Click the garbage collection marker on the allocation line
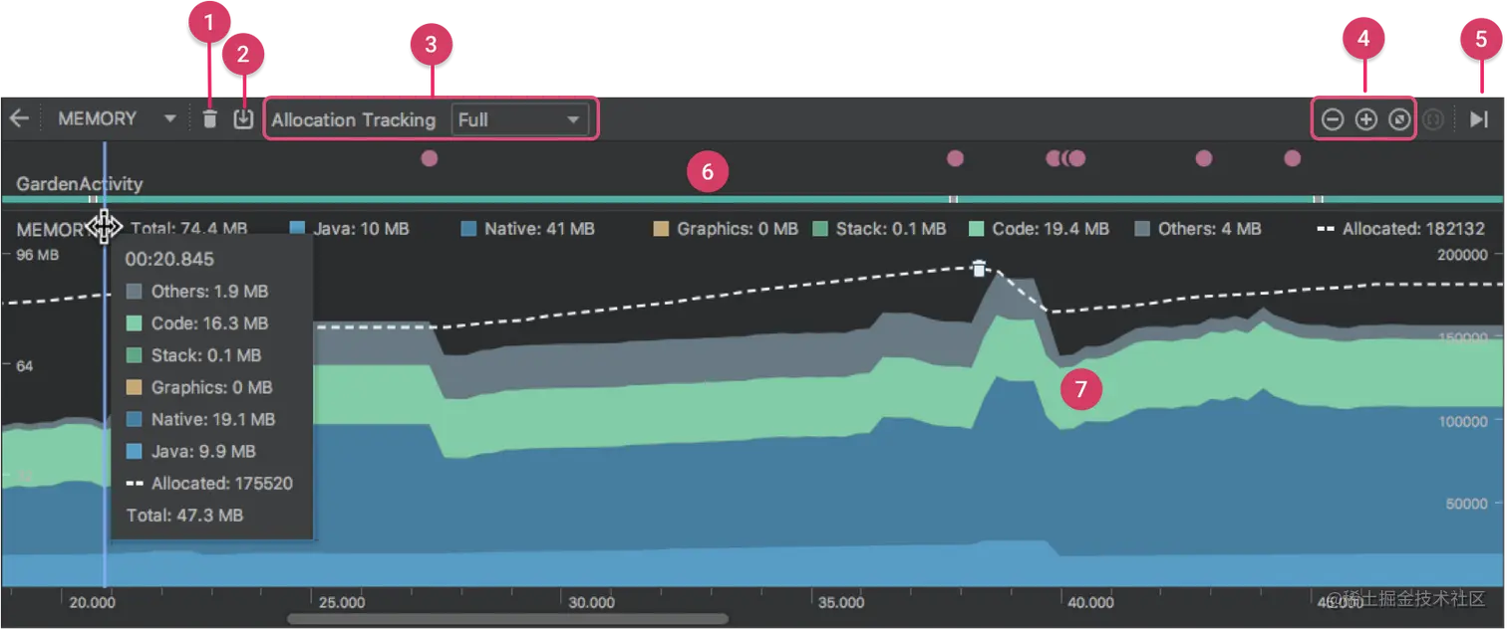Screen dimensions: 1507x630 coord(980,269)
